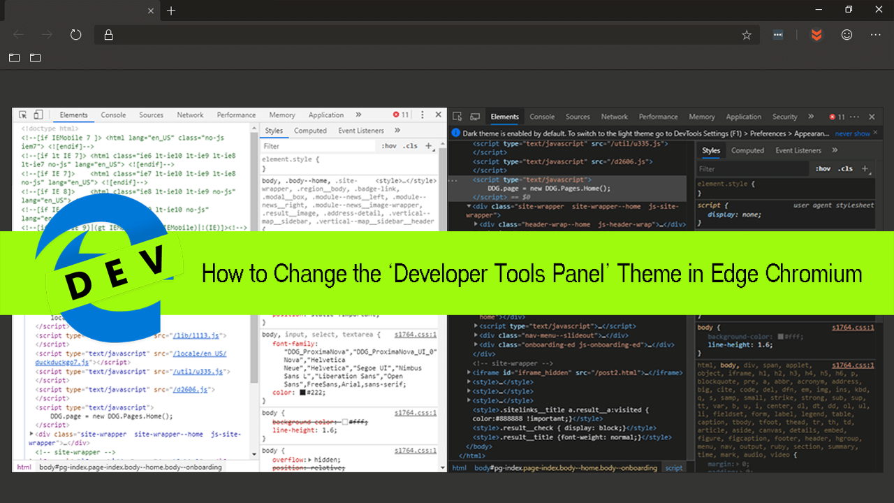Toggle device emulation in dark DevTools
The height and width of the screenshot is (503, 894).
(x=475, y=117)
